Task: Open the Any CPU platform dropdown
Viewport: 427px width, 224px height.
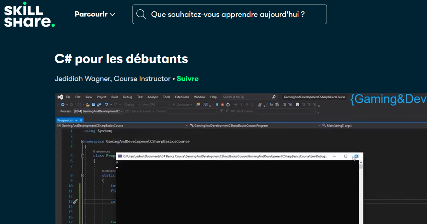Action: pyautogui.click(x=156, y=105)
